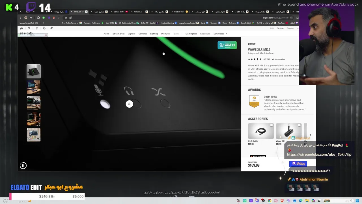Open the Free Twitch Panels bookmark
This screenshot has width=362, height=204.
(72, 23)
